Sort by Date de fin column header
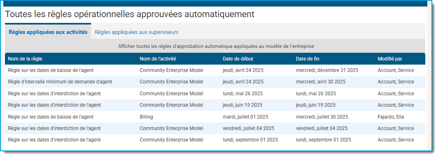This screenshot has height=157, width=438. [x=308, y=59]
